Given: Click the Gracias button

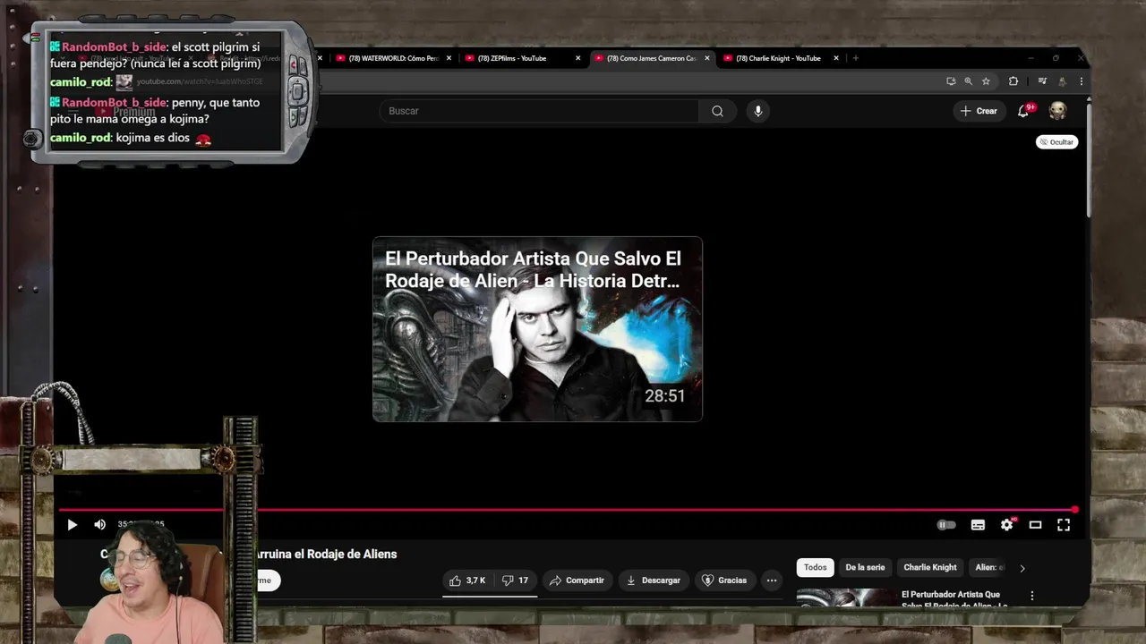Looking at the screenshot, I should (x=724, y=580).
